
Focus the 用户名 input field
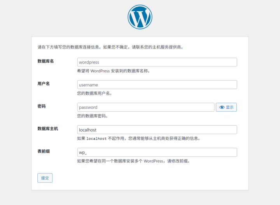[x=157, y=85]
